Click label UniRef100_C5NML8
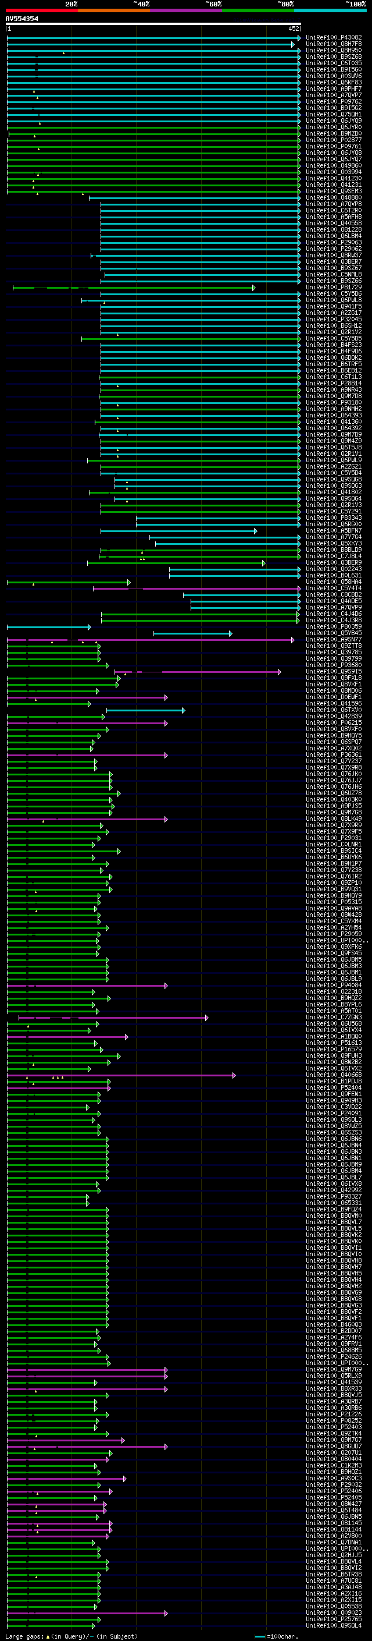 click(334, 275)
